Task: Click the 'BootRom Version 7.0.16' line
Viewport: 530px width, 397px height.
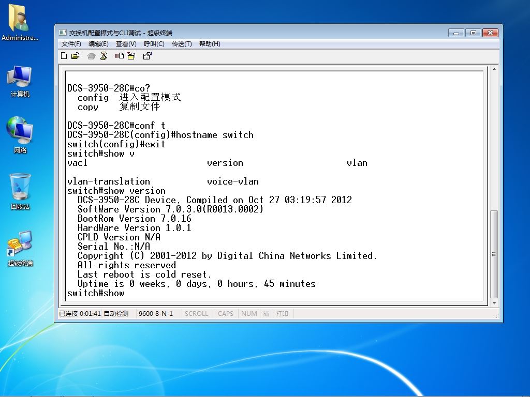Action: (135, 219)
